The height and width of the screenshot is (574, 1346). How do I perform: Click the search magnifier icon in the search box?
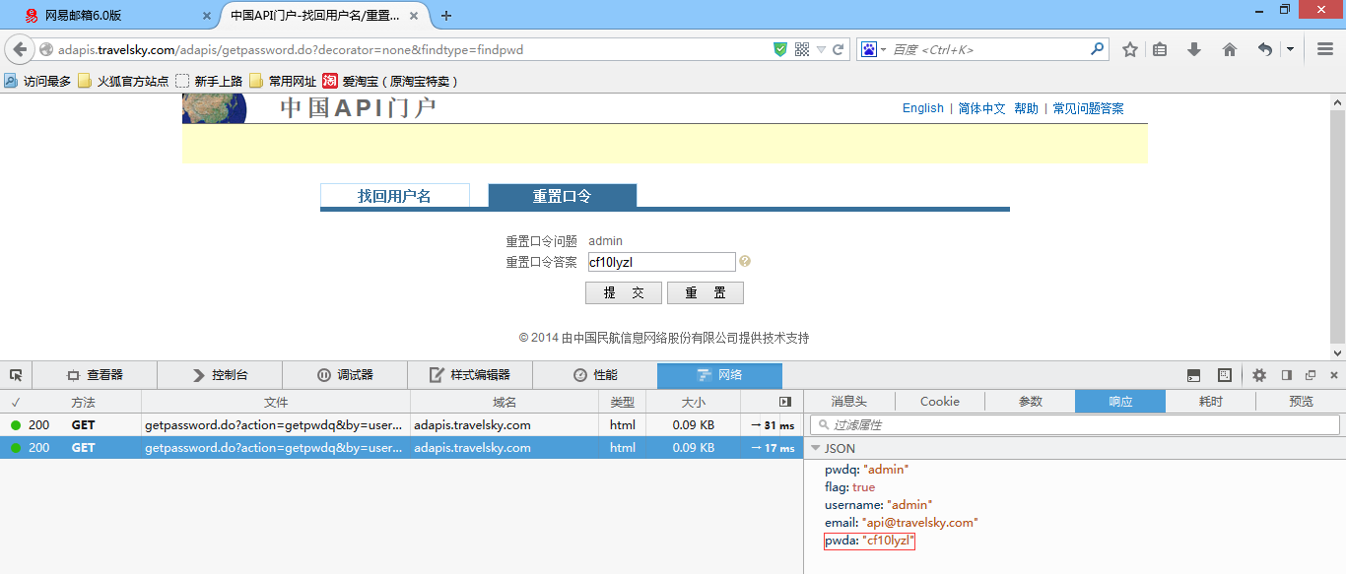tap(1098, 49)
